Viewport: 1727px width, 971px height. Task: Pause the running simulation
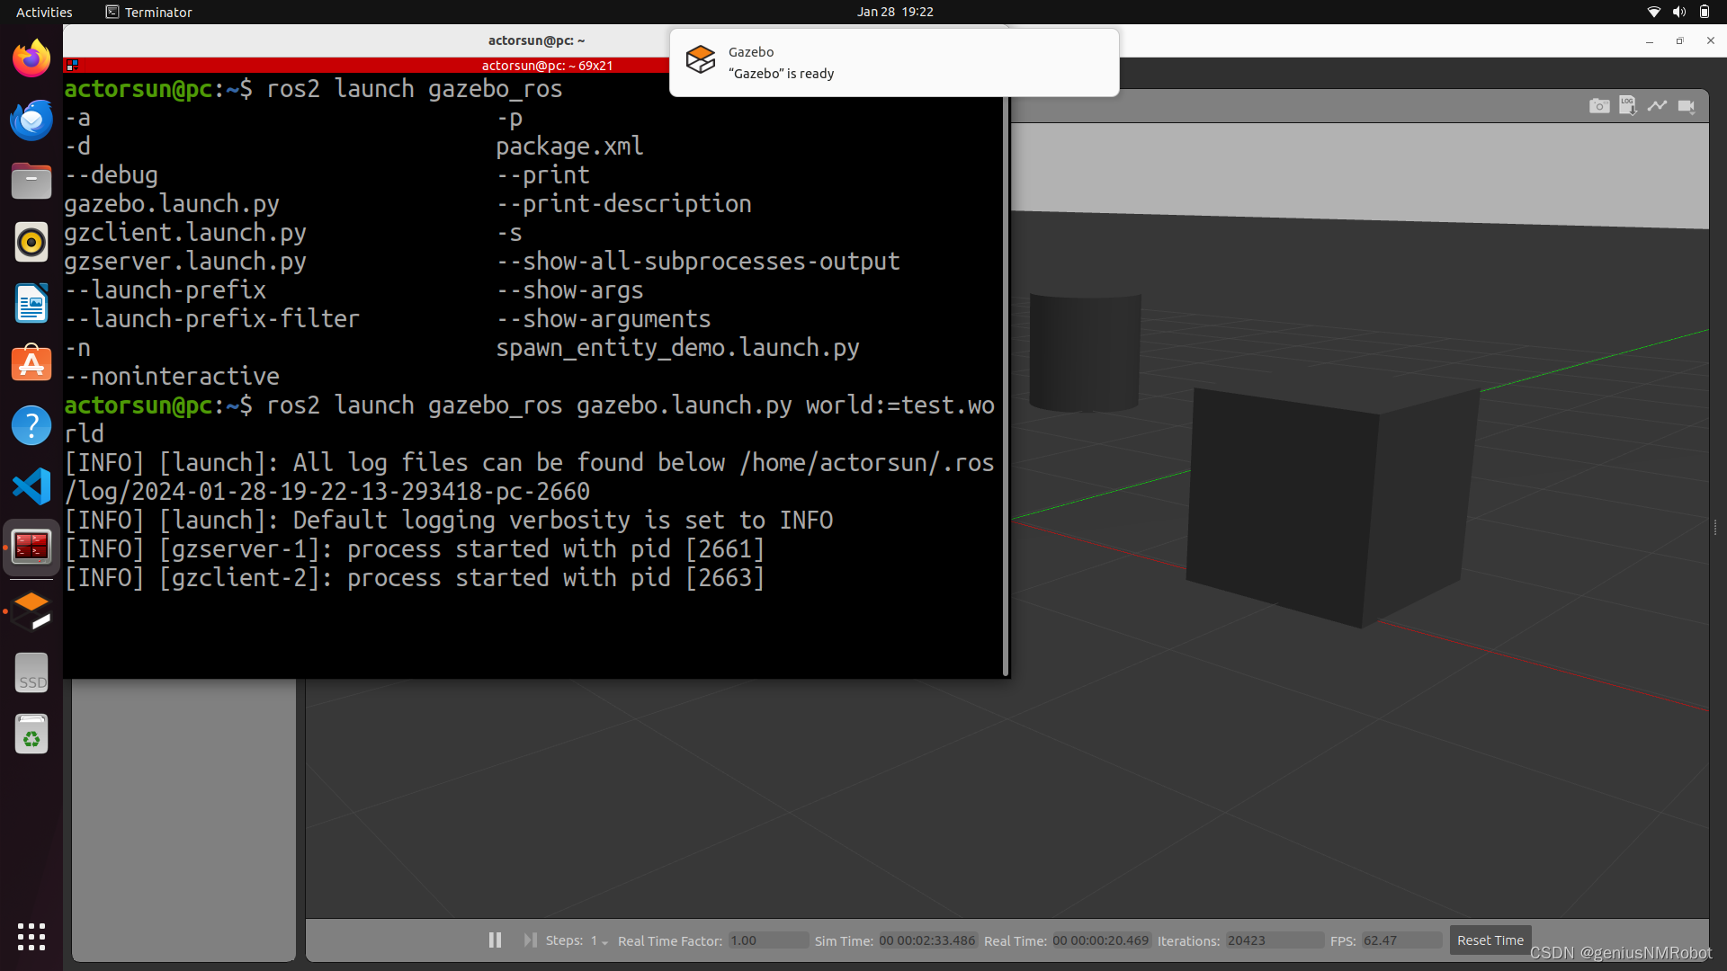495,940
